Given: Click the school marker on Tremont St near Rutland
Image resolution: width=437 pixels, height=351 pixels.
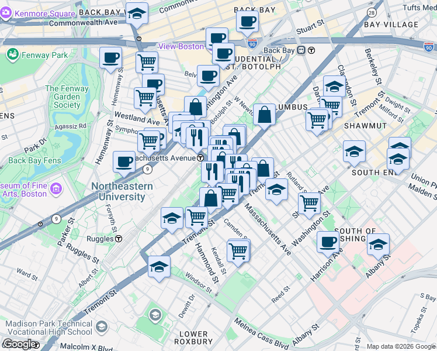Looking at the screenshot, I should point(276,190).
